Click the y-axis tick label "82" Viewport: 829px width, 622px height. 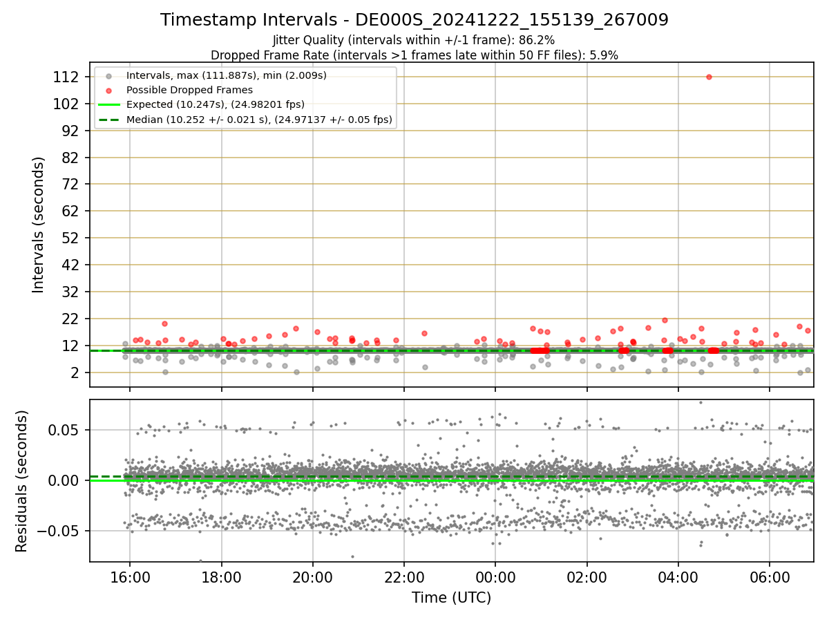[70, 158]
